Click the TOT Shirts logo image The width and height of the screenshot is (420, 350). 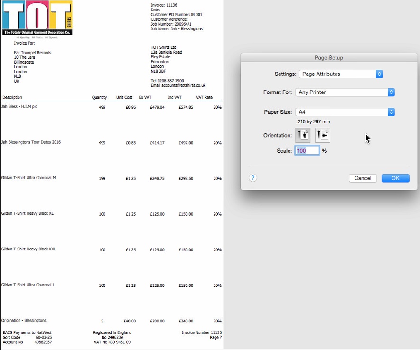[37, 18]
